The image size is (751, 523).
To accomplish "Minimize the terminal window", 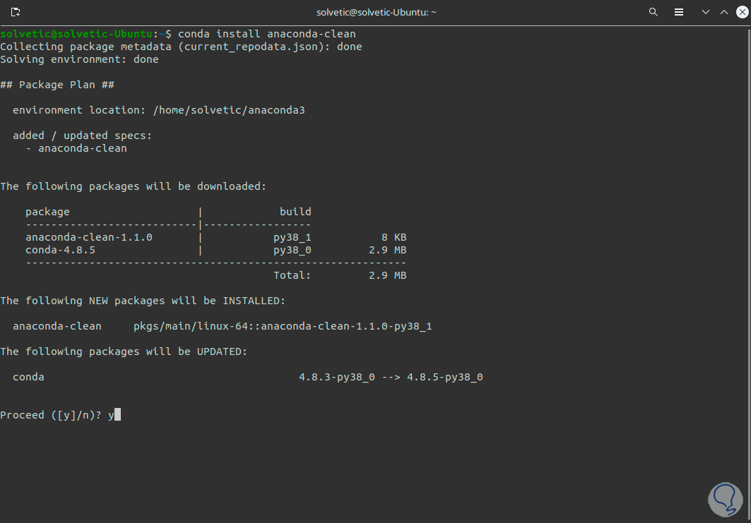I will pos(705,12).
